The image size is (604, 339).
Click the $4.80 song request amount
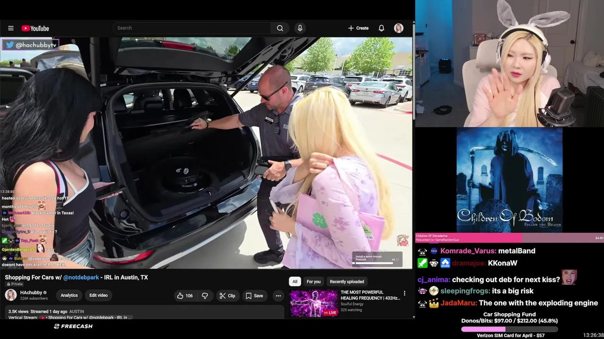point(599,238)
